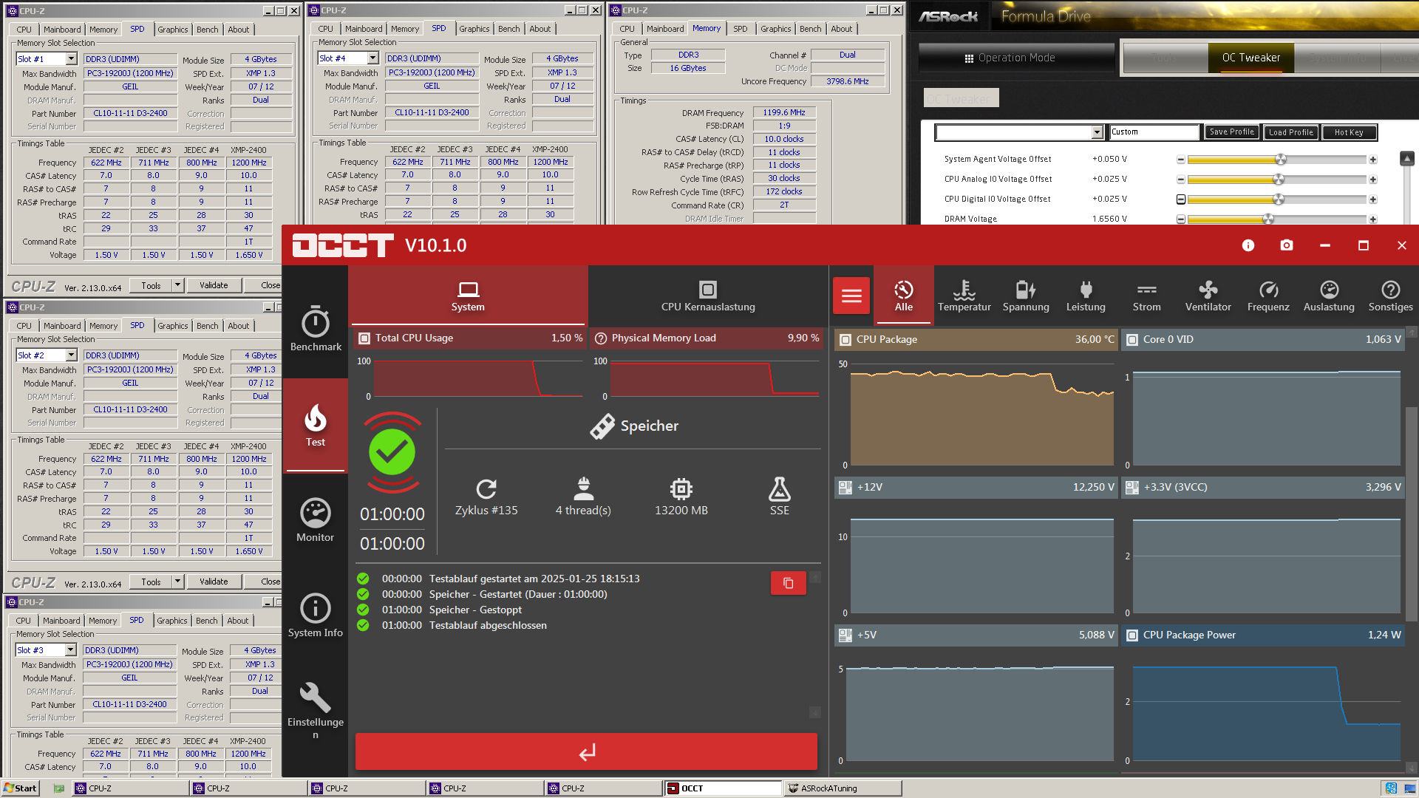Show Temperatur sensors in monitoring panel
1419x798 pixels.
[964, 296]
